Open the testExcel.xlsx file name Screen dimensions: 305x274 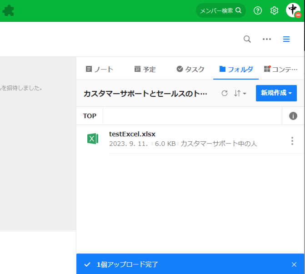132,134
